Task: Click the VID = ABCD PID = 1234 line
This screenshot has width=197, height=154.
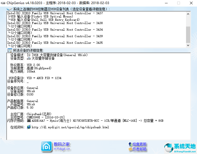Action: click(44, 78)
